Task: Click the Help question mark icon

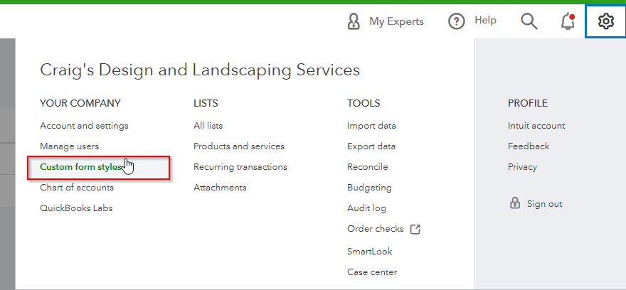Action: [456, 21]
